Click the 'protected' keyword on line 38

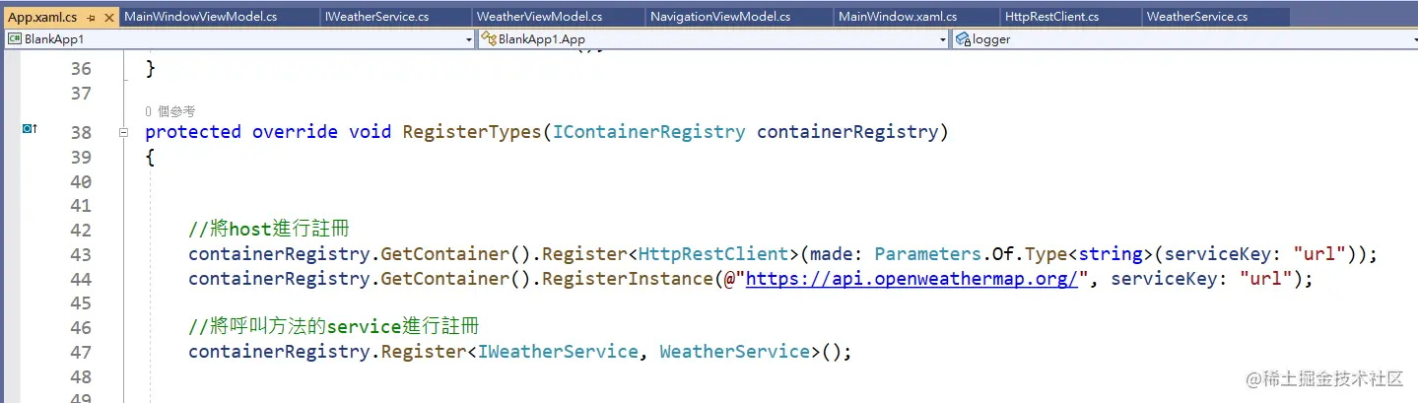pyautogui.click(x=193, y=132)
